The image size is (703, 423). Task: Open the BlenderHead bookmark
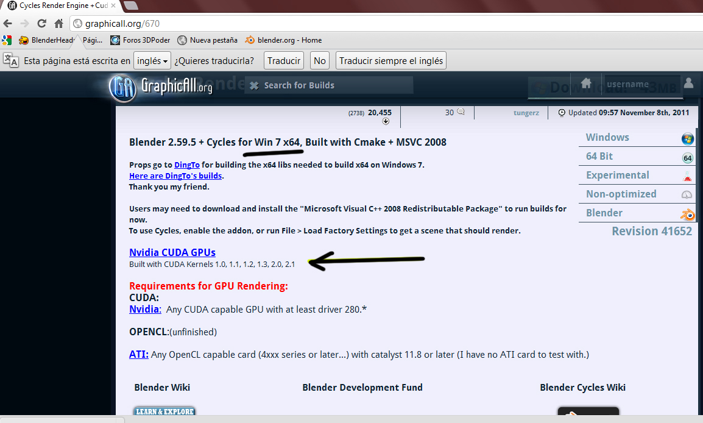[46, 40]
